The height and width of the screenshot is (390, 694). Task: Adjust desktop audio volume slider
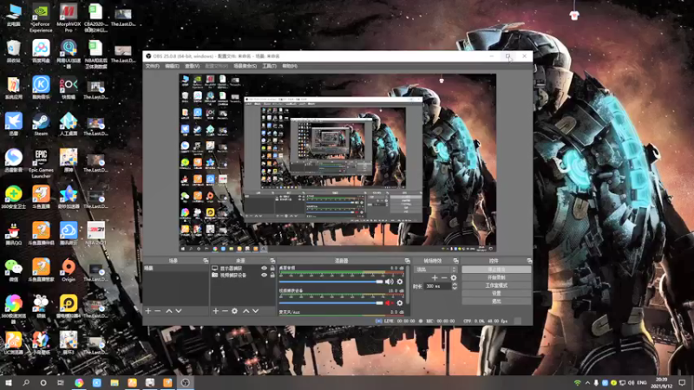pos(331,282)
